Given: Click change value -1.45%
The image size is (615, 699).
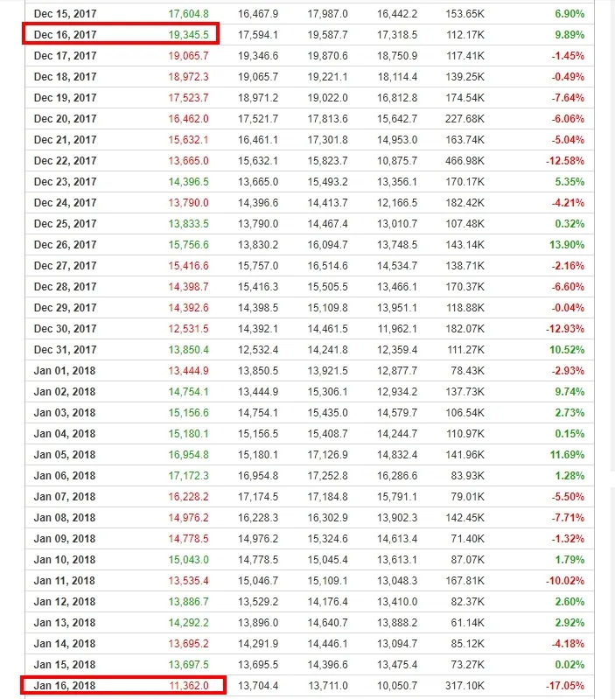Looking at the screenshot, I should point(568,56).
